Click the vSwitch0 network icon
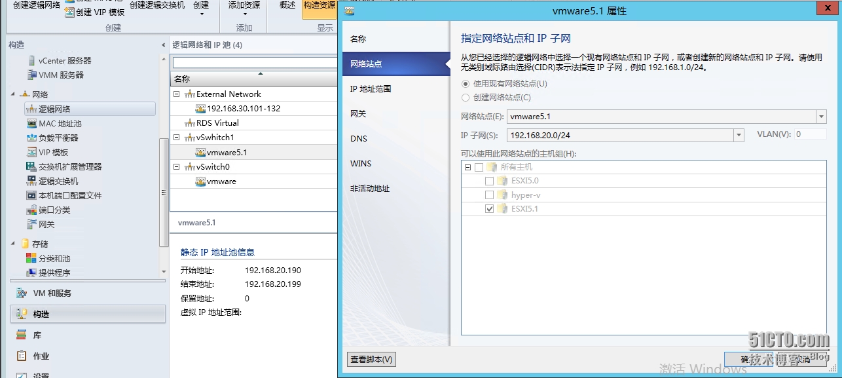 (190, 166)
